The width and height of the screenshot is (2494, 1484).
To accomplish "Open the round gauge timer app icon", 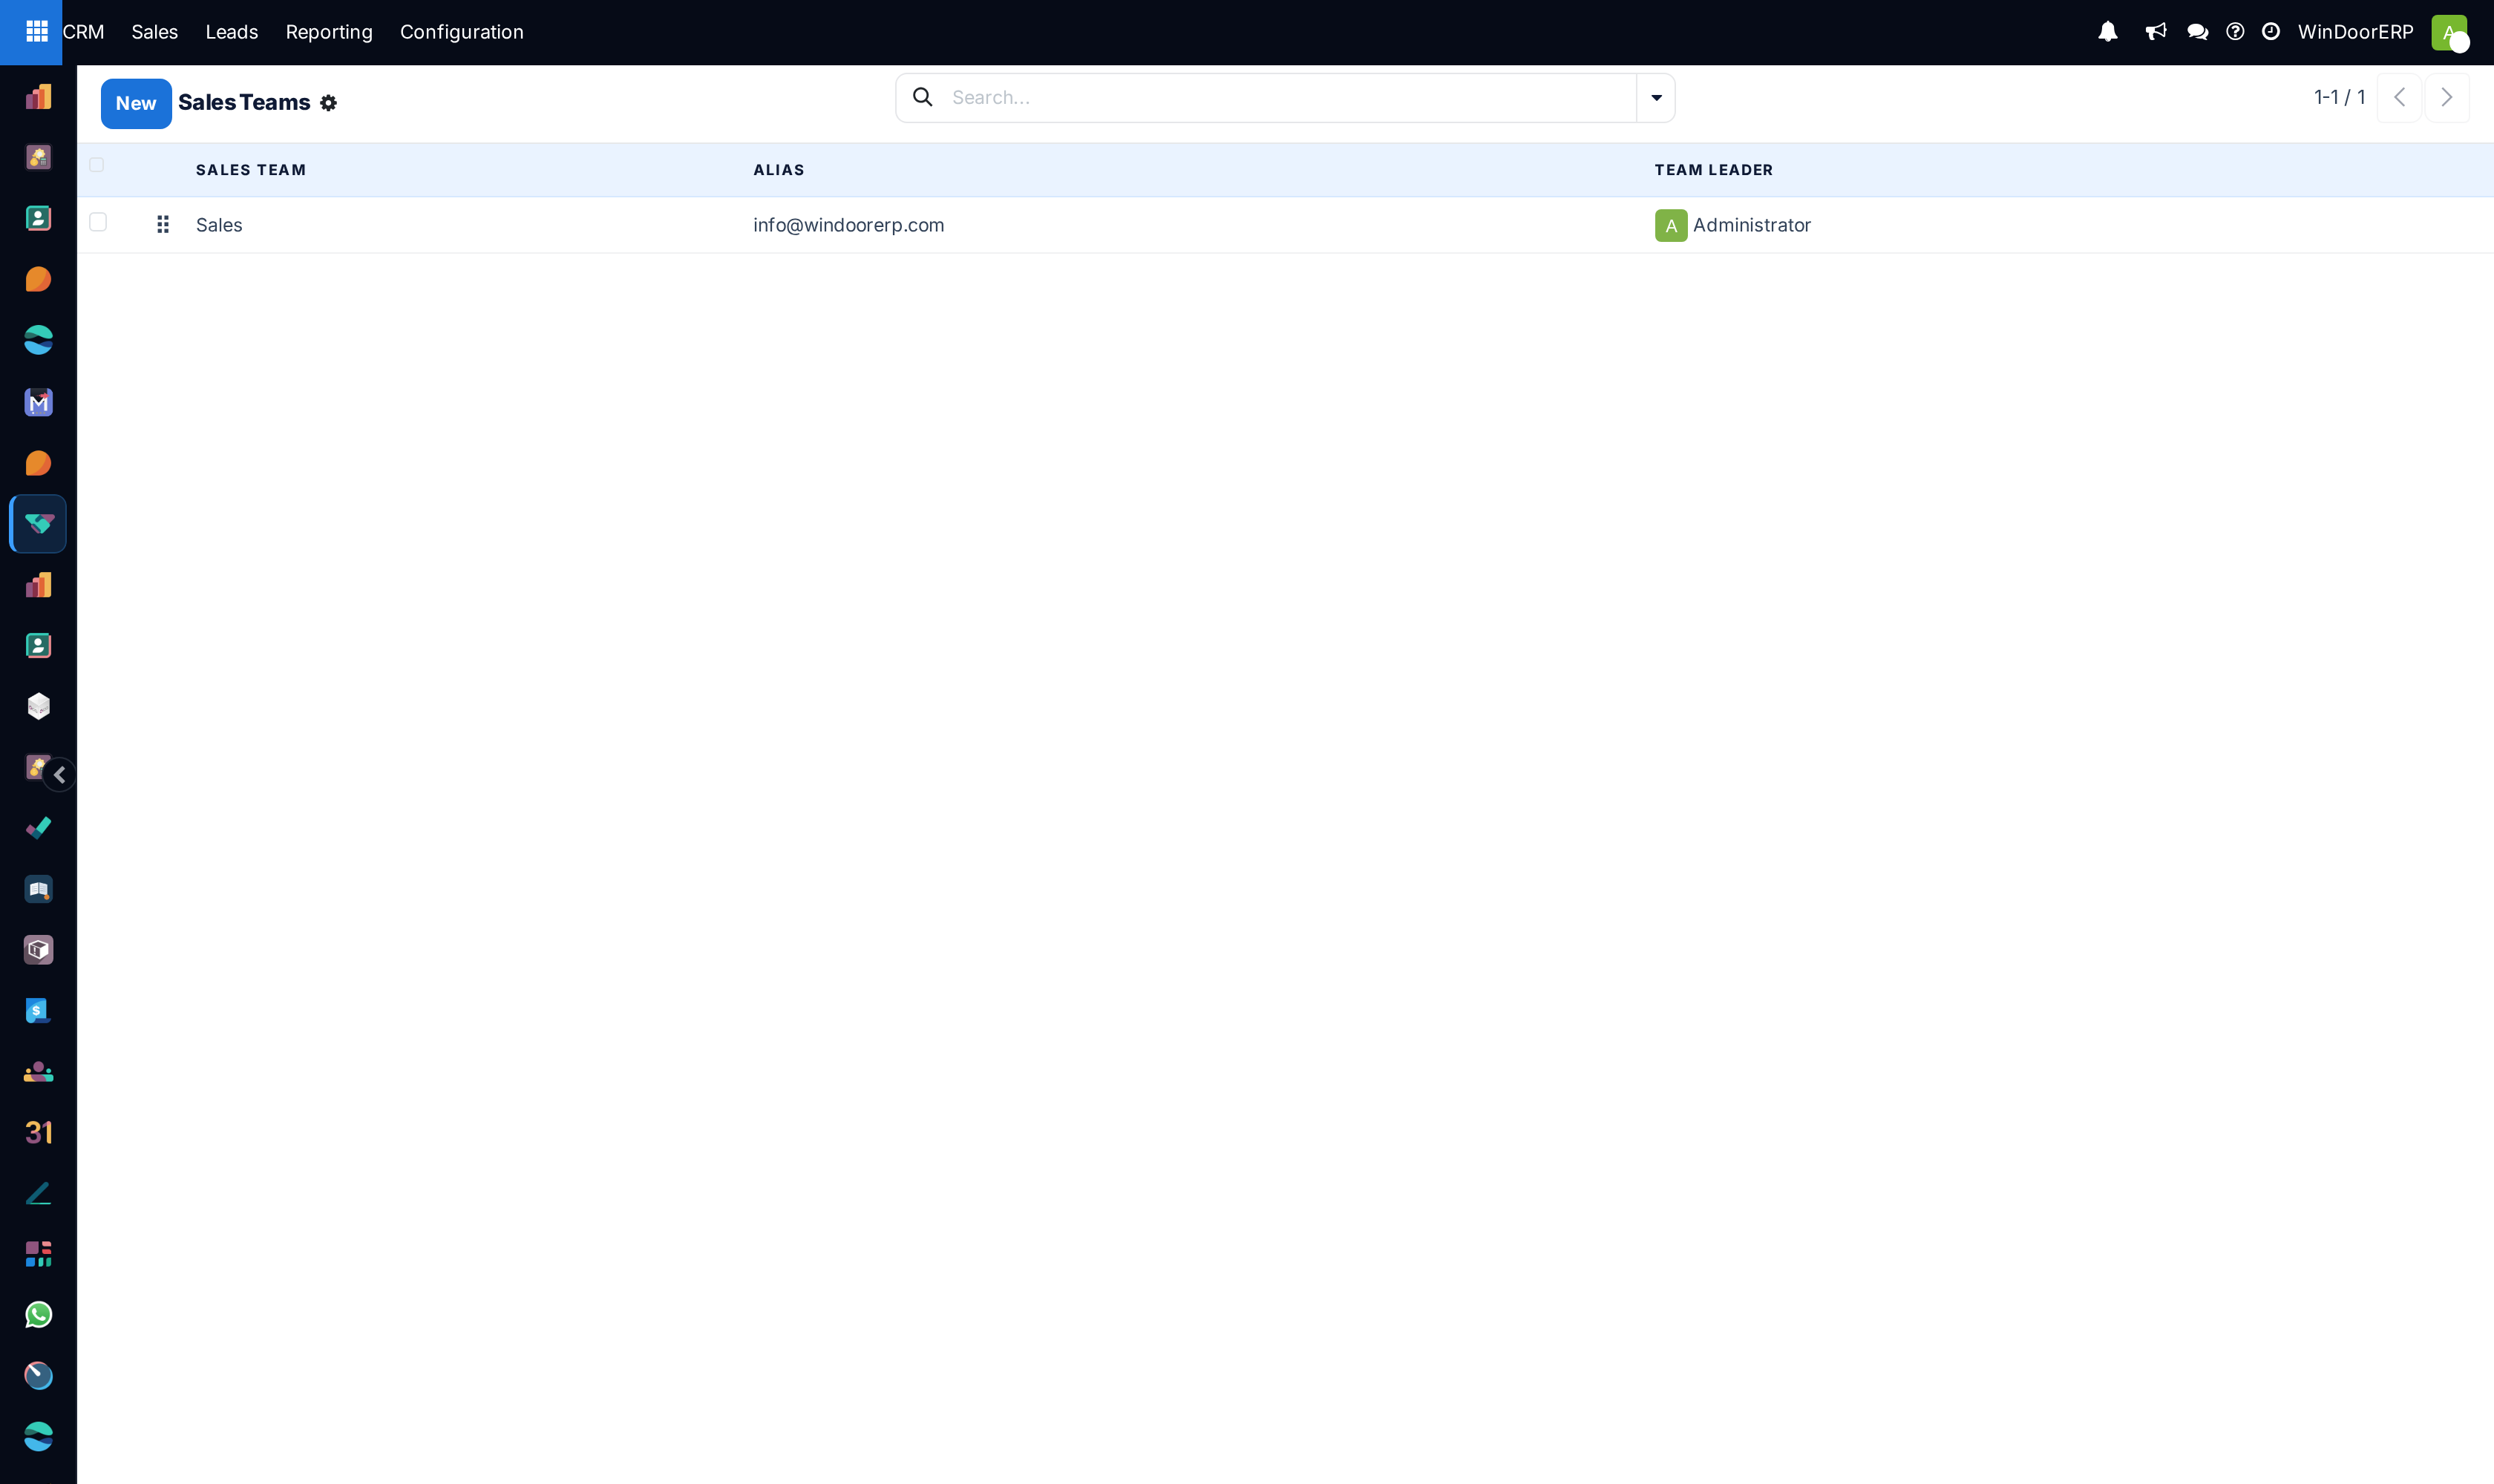I will coord(38,1376).
